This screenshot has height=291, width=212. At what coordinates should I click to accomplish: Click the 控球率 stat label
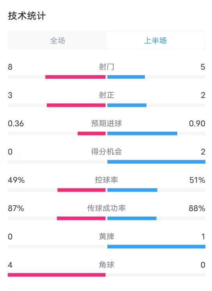click(x=106, y=180)
